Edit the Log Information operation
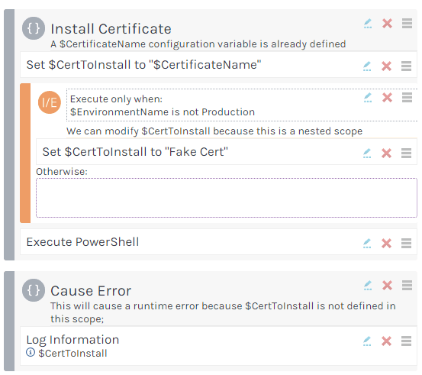 click(367, 341)
